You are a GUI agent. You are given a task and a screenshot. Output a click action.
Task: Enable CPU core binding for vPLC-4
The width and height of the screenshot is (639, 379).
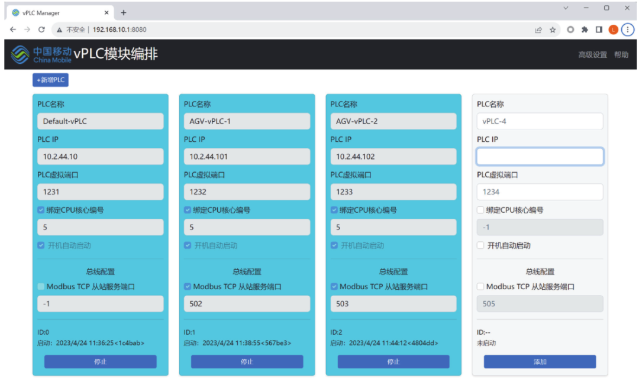tap(481, 210)
